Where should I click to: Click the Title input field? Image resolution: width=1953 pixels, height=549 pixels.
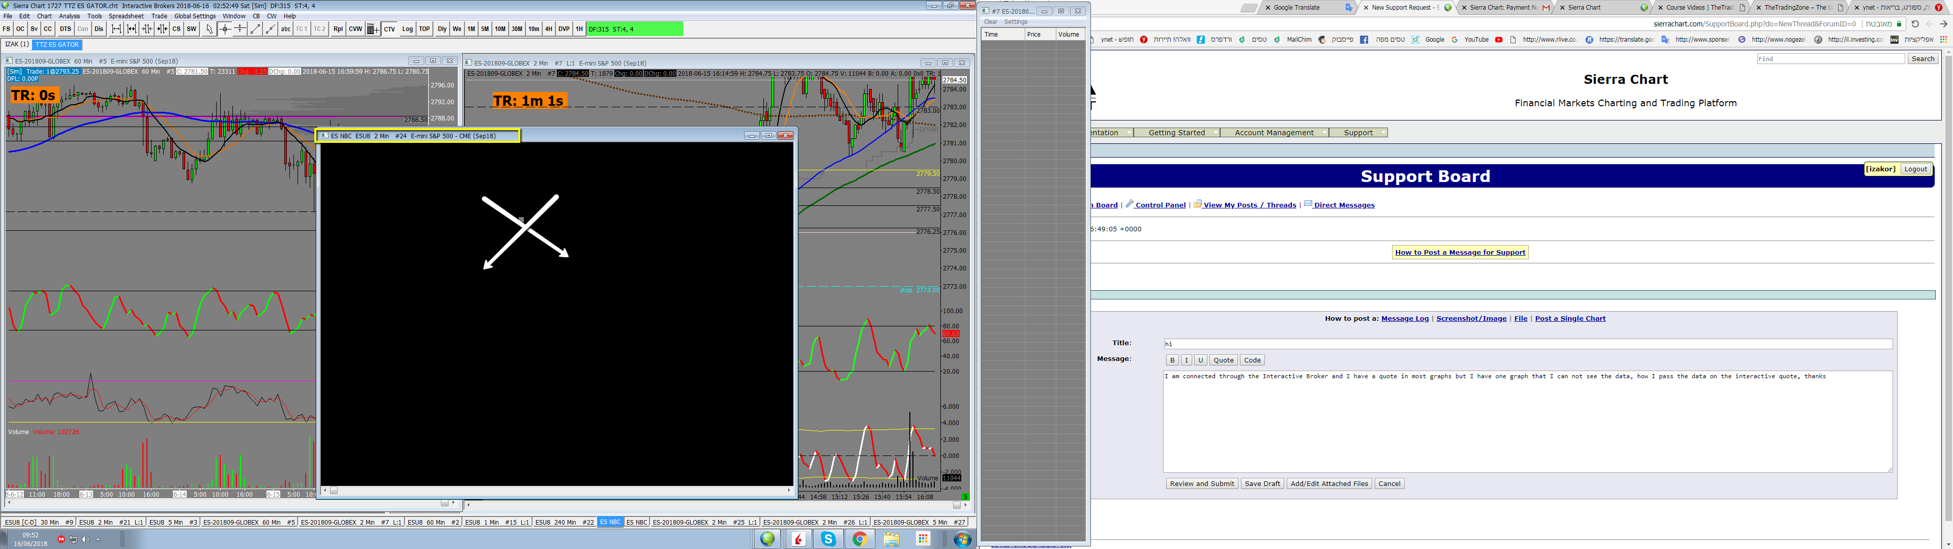pyautogui.click(x=1527, y=344)
